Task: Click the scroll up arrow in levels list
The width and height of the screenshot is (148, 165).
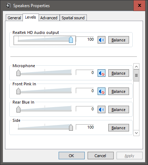Action: coord(137,66)
